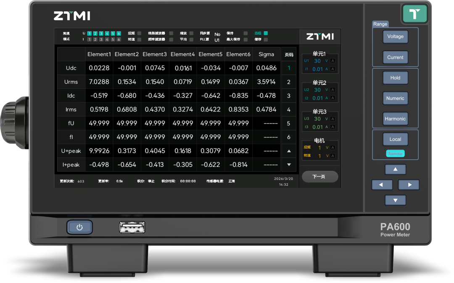This screenshot has width=454, height=283.
Task: Select U channel indicator 1 in status bar
Action: point(90,34)
